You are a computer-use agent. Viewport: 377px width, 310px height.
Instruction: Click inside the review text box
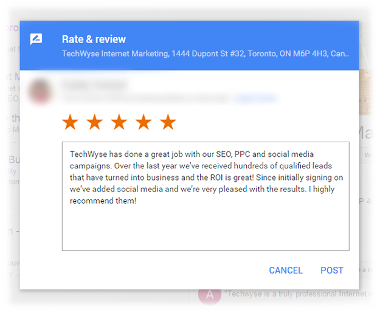pyautogui.click(x=206, y=196)
